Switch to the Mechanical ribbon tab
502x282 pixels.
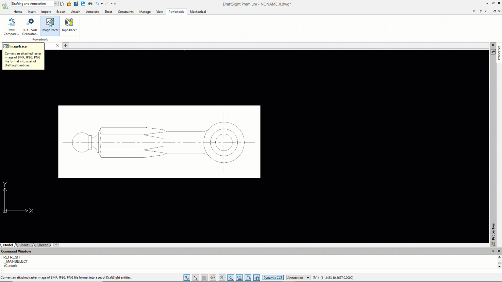click(x=197, y=11)
